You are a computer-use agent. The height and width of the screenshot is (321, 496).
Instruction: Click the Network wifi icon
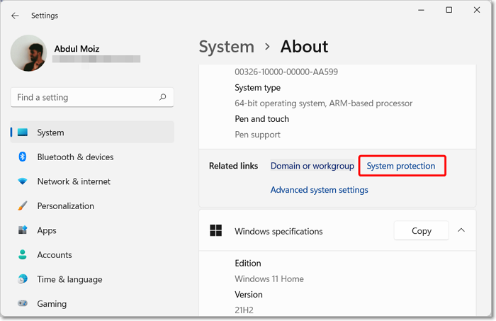tap(23, 181)
